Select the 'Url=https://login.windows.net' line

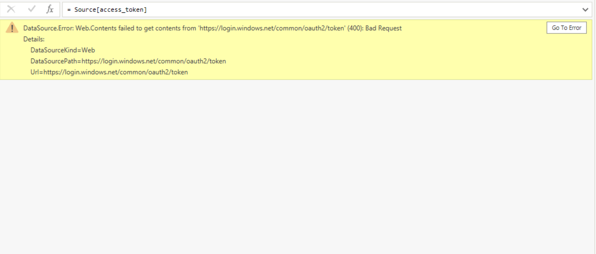[x=109, y=72]
